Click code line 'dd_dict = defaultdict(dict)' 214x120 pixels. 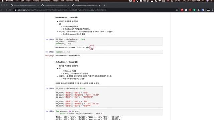tap(70, 88)
